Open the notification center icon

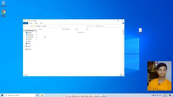(x=170, y=95)
